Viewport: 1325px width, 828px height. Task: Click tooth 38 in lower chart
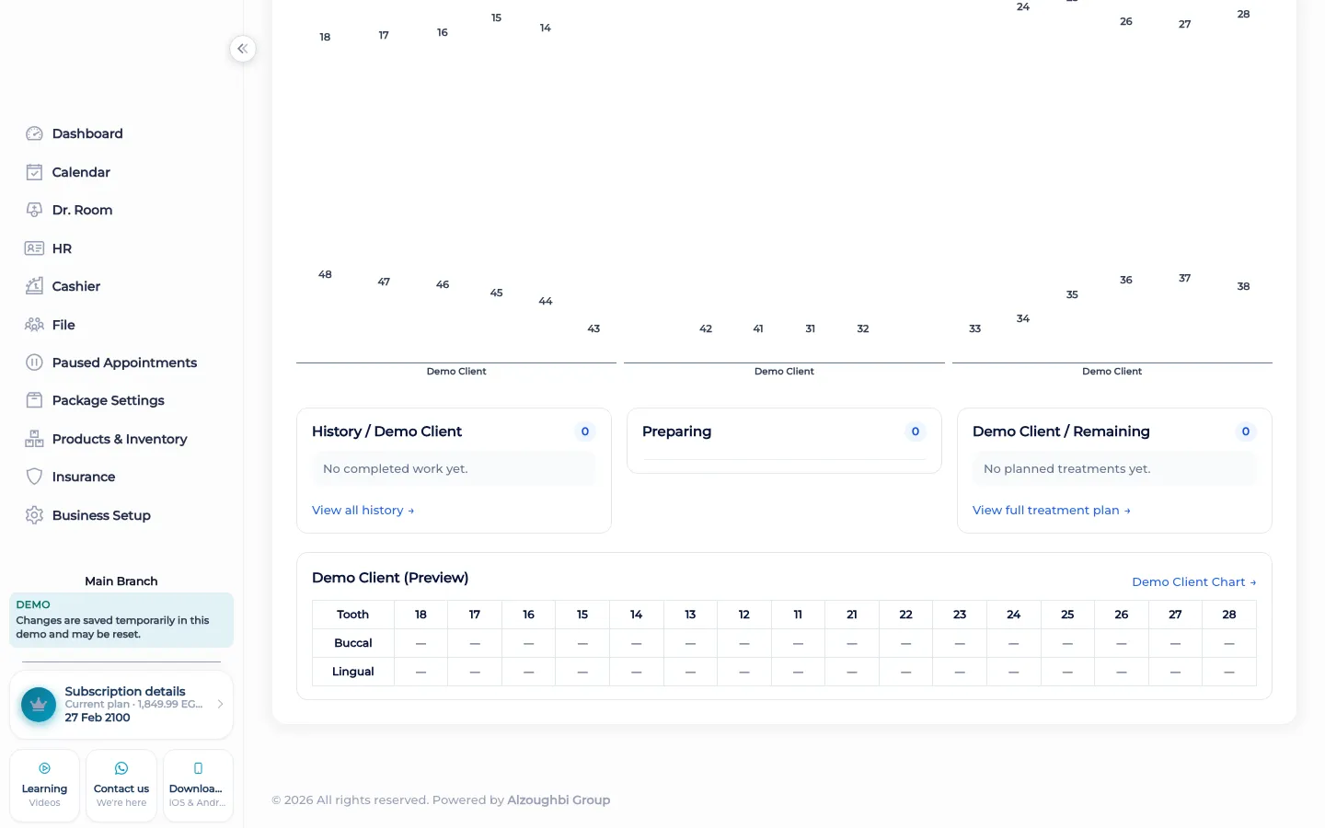click(x=1243, y=287)
